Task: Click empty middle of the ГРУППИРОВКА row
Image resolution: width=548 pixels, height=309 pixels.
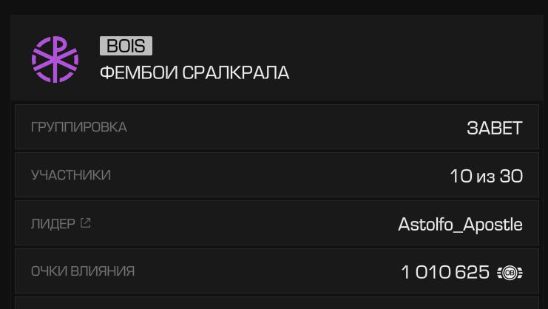Action: tap(274, 127)
